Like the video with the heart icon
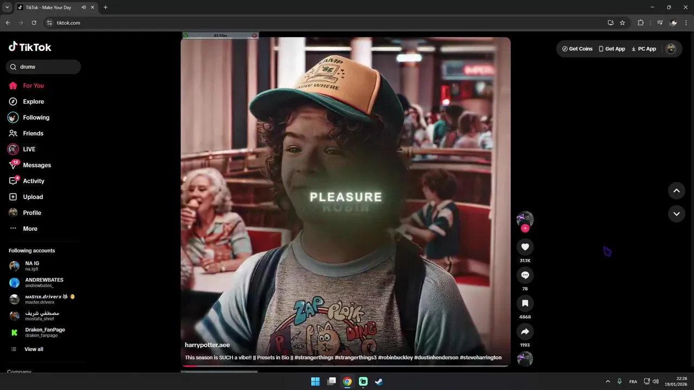The width and height of the screenshot is (694, 390). pos(525,247)
